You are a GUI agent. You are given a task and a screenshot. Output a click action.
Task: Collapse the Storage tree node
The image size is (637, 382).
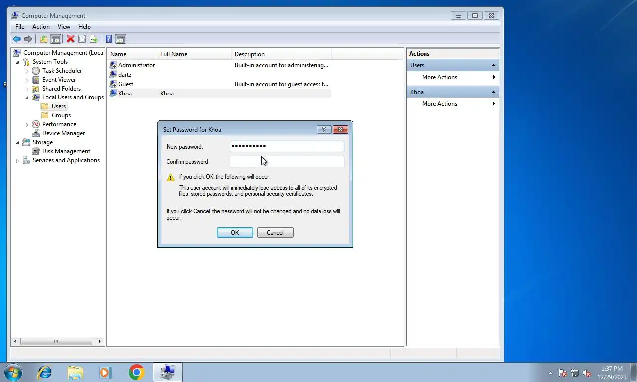(x=18, y=143)
